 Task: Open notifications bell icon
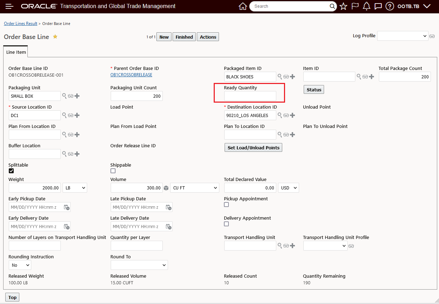tap(367, 6)
